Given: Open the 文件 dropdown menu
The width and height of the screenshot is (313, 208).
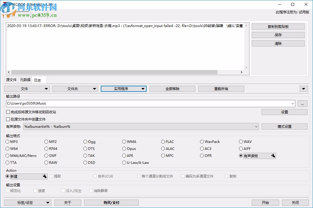Looking at the screenshot, I should click(27, 89).
